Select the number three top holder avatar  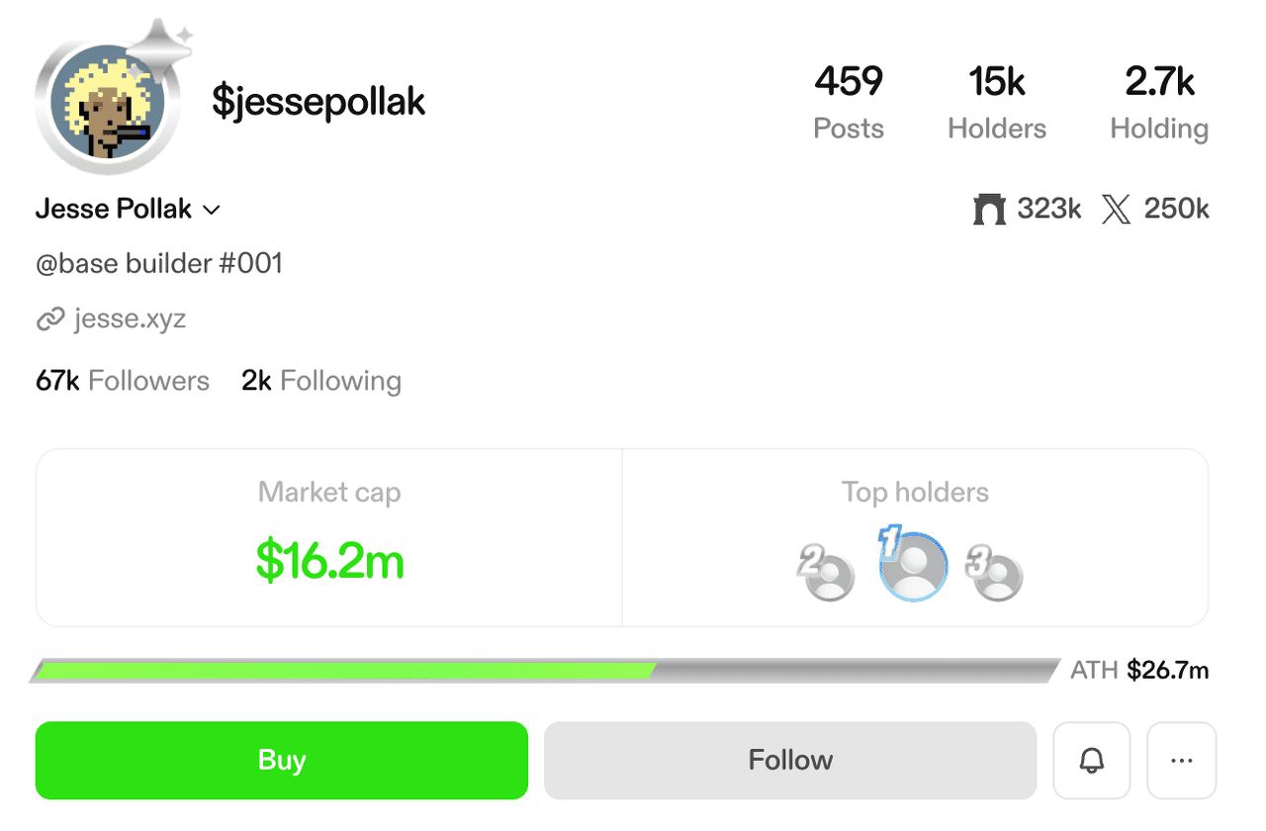click(x=996, y=572)
